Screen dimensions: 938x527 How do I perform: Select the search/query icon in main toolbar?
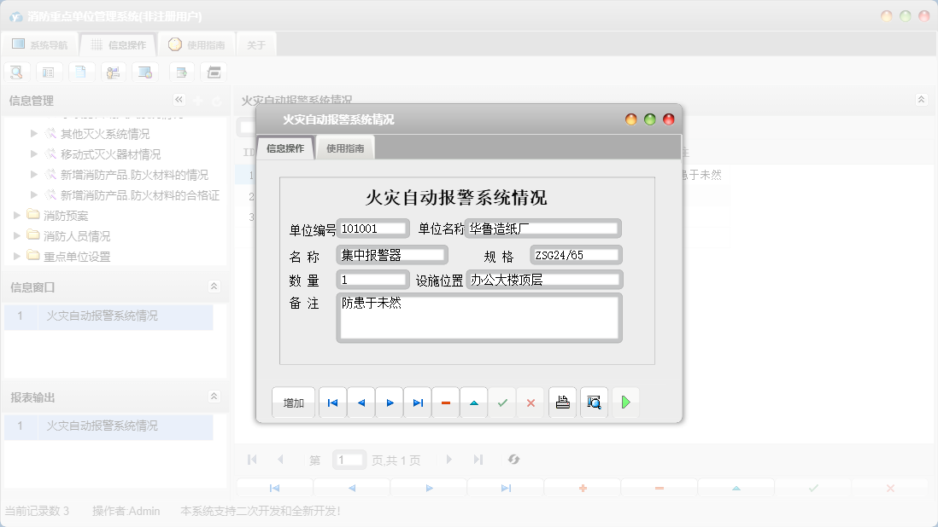16,72
